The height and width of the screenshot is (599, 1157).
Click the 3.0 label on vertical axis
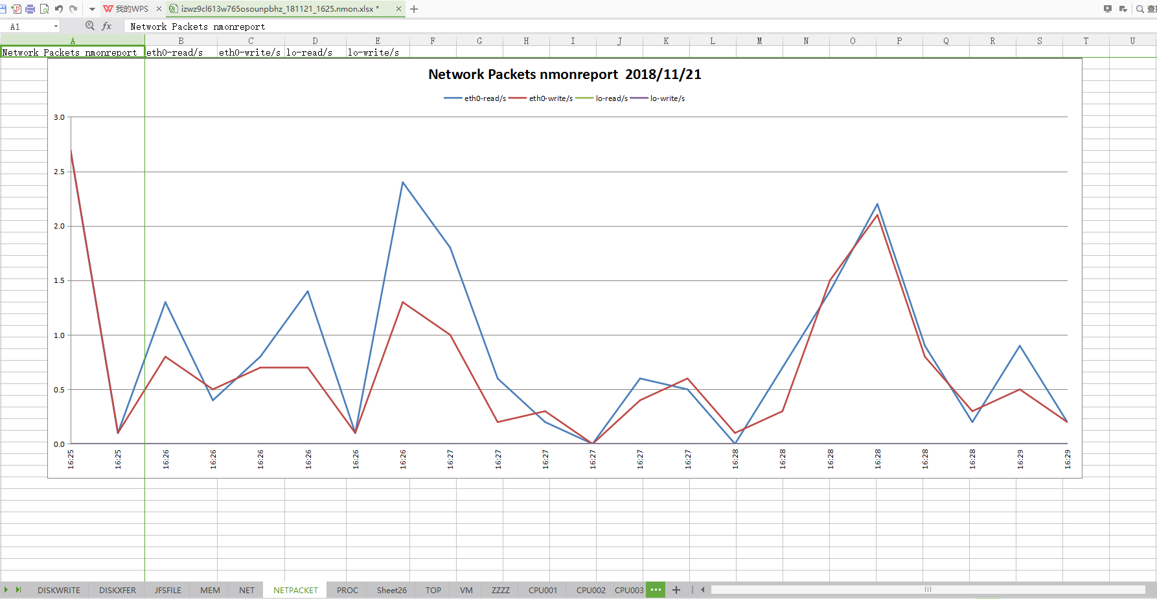(x=59, y=117)
